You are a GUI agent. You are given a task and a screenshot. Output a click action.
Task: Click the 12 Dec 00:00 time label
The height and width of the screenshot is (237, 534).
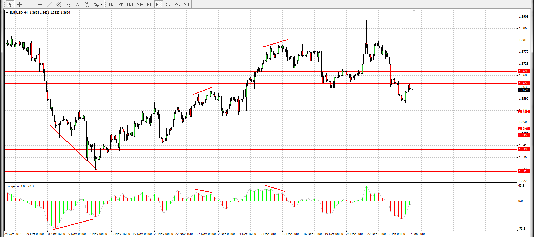point(291,234)
